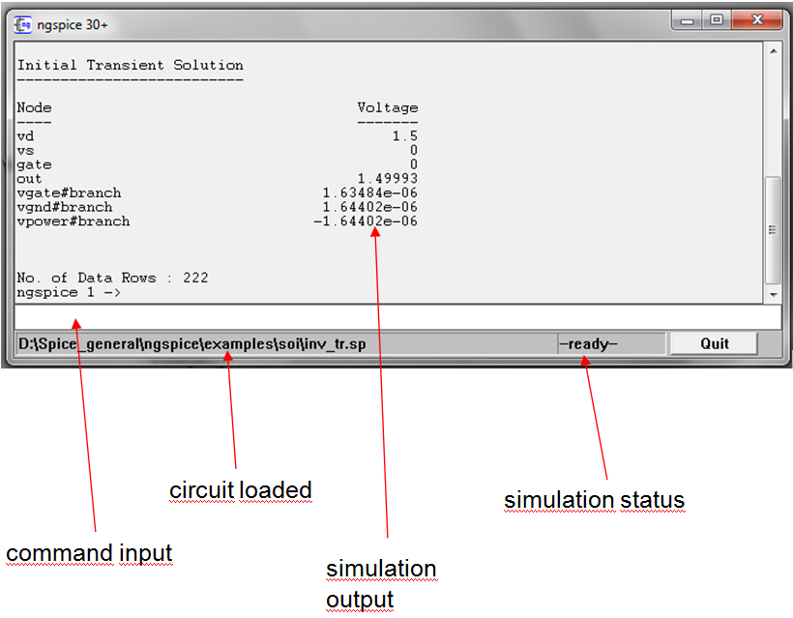
Task: Click the 'ngspice 1 ->' prompt line
Action: pos(68,291)
